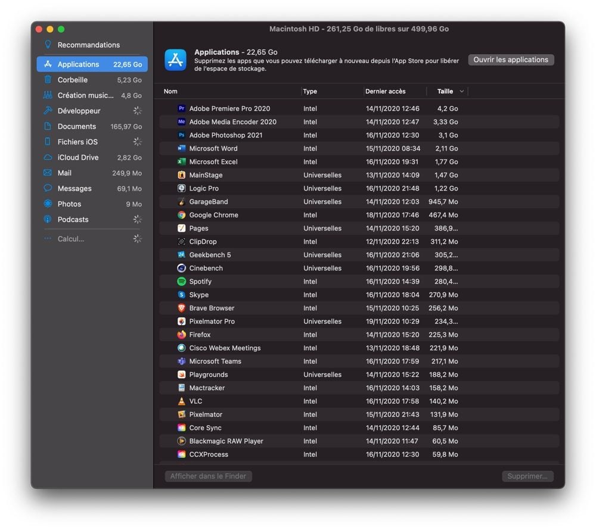The width and height of the screenshot is (596, 530).
Task: Click the Adobe Media Encoder icon
Action: [181, 122]
